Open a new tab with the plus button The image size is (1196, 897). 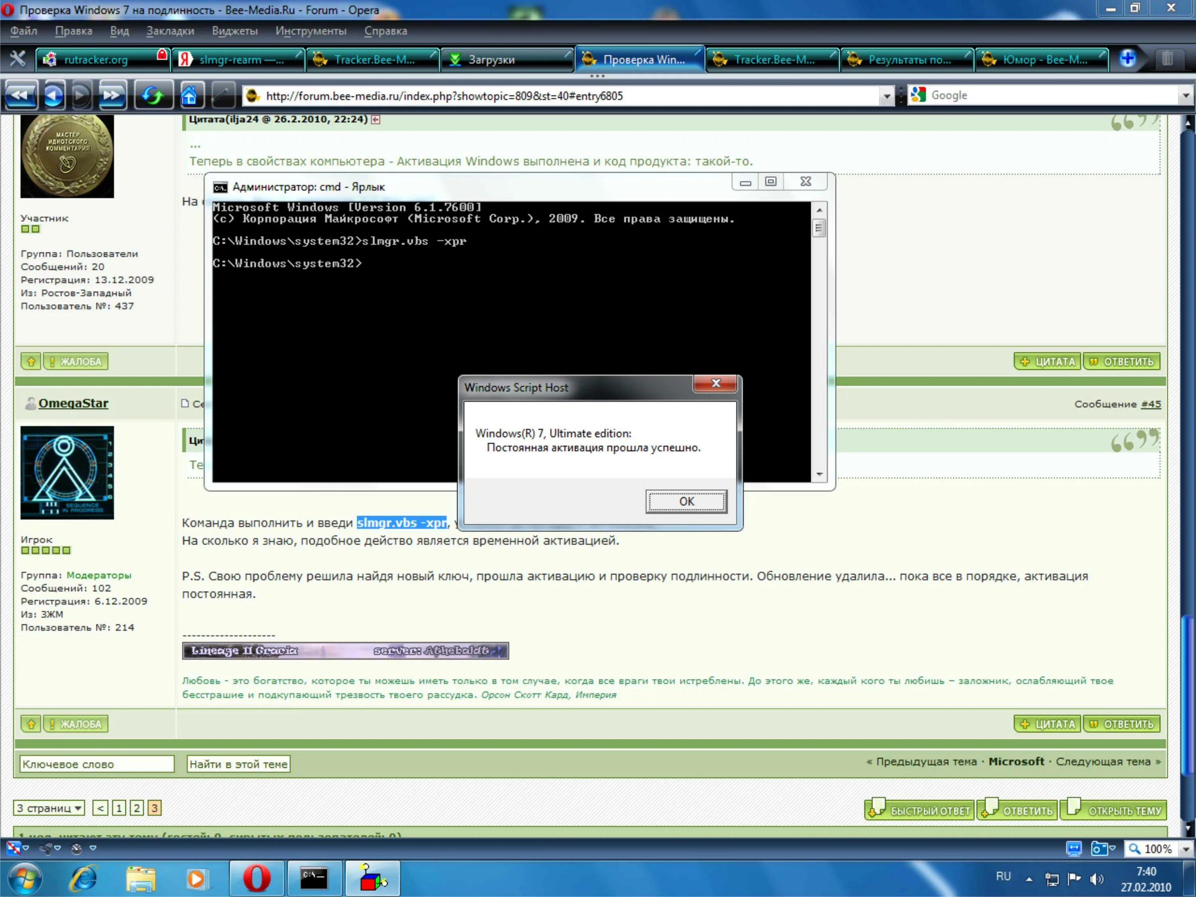tap(1127, 58)
